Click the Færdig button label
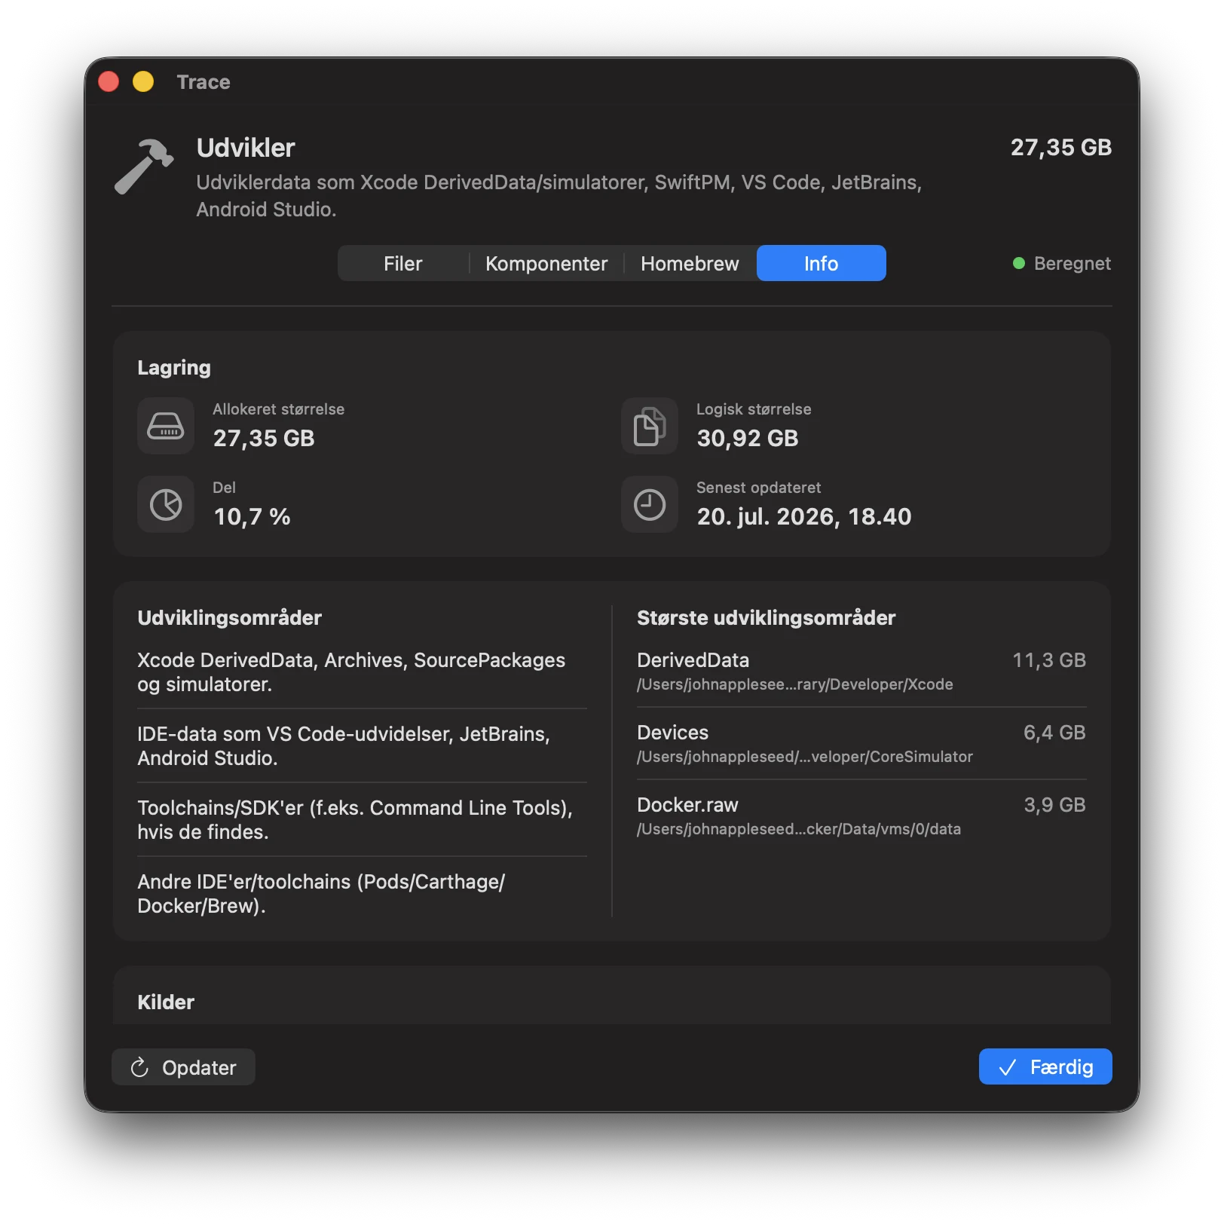 (x=1061, y=1067)
